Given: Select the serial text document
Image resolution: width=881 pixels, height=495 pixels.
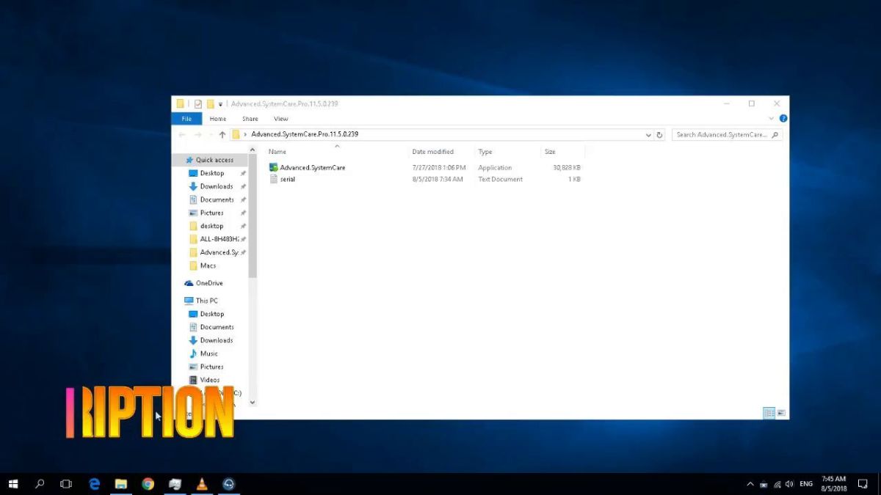Looking at the screenshot, I should pyautogui.click(x=287, y=180).
